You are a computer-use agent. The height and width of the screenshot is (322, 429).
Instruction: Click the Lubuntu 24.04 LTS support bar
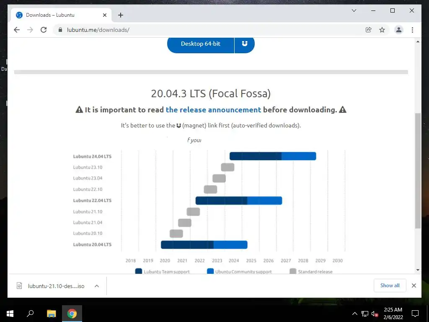coord(273,156)
